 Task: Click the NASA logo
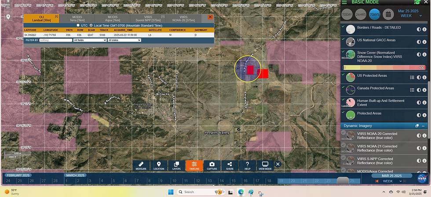422,179
